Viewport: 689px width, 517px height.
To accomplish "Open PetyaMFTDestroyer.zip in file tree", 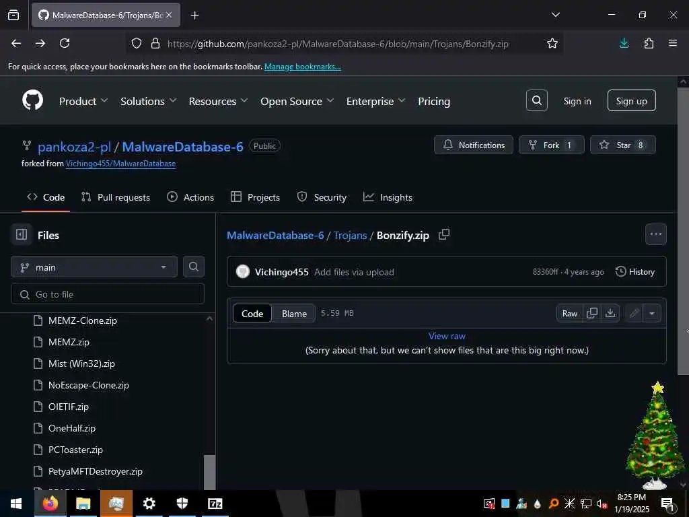I will (x=96, y=471).
